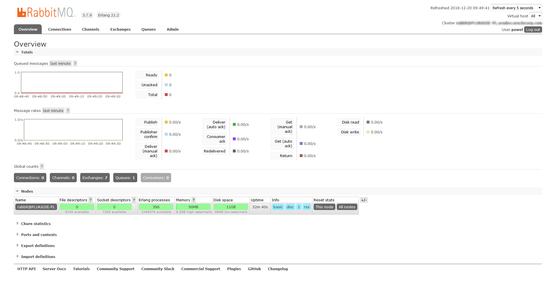Screen dimensions: 556x291
Task: Click the Consumers: 0 count button
Action: pyautogui.click(x=156, y=178)
